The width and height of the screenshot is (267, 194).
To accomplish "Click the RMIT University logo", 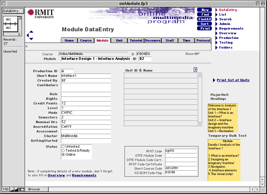I will tap(40, 13).
